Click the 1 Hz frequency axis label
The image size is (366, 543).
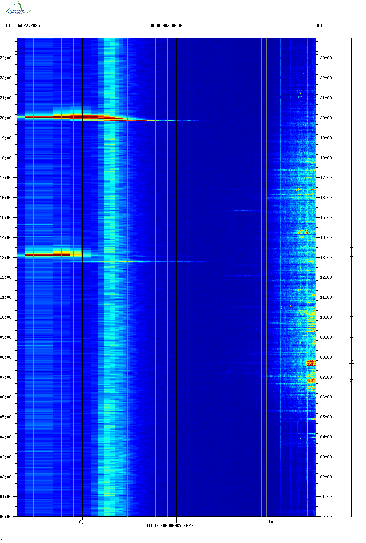tap(176, 522)
